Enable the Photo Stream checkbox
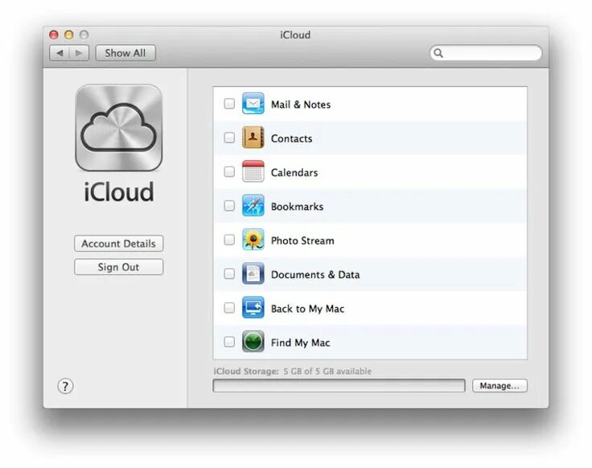 229,240
